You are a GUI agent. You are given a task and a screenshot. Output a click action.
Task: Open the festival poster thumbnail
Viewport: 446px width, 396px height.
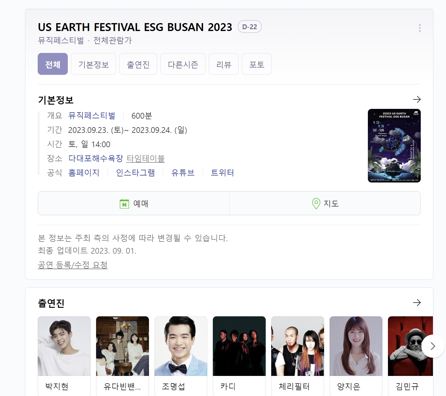click(x=394, y=146)
